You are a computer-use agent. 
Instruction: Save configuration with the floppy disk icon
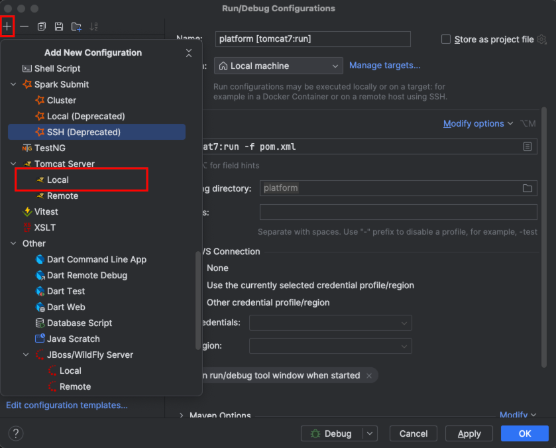point(59,27)
